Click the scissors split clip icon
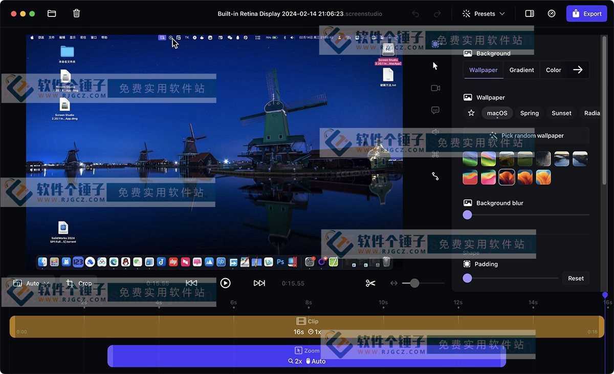 370,283
